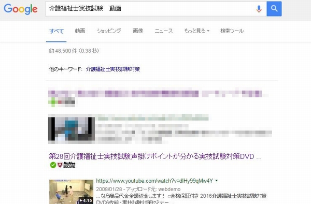Switch to the 画像 tab

(x=138, y=31)
